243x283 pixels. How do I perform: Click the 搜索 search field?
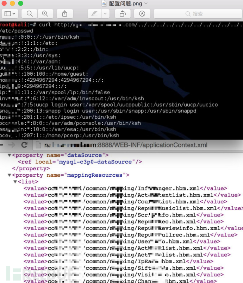(x=198, y=14)
